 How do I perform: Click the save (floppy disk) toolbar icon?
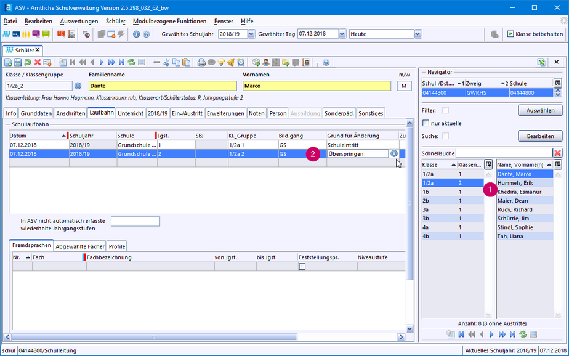[x=18, y=62]
